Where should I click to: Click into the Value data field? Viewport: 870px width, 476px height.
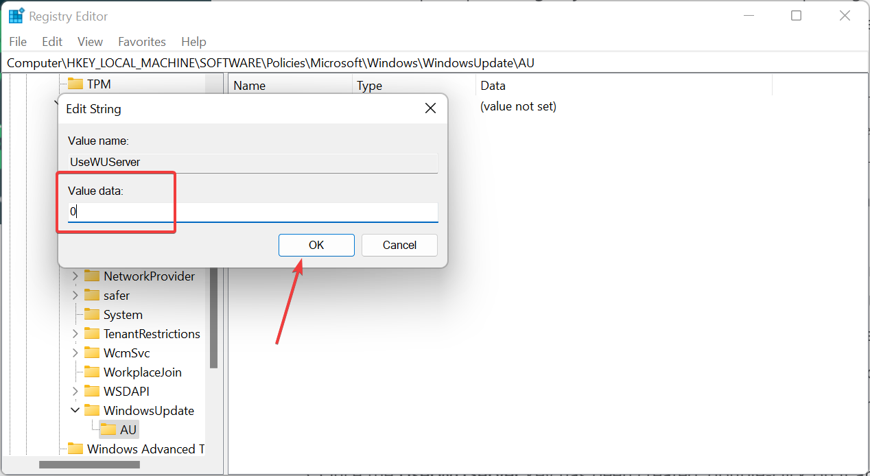click(252, 212)
